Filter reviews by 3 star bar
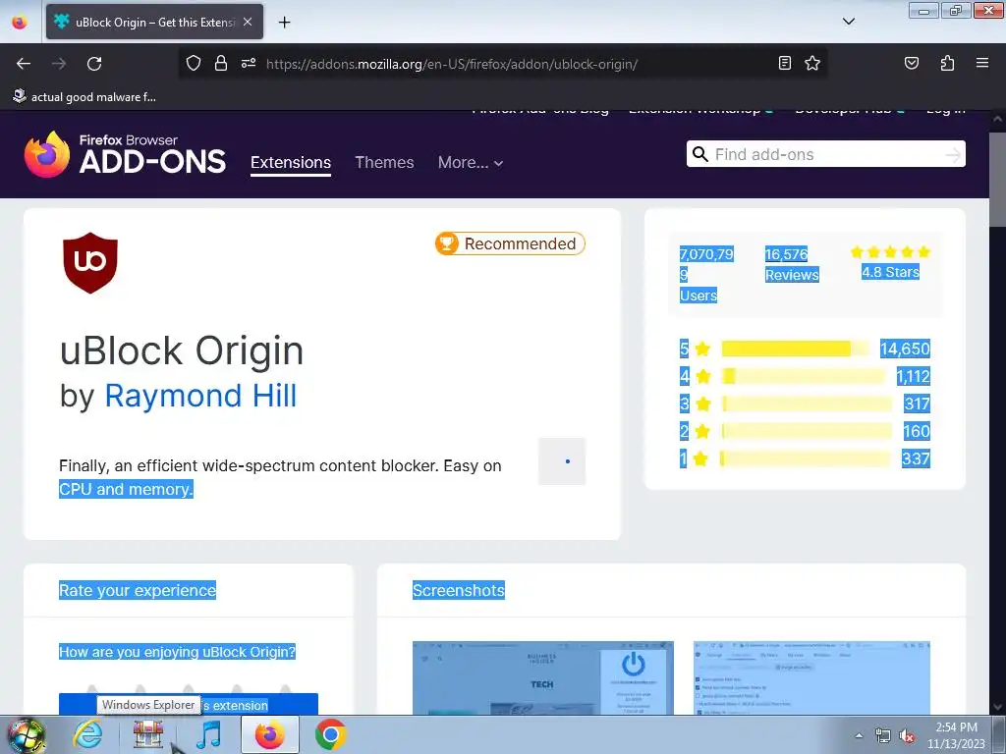Image resolution: width=1006 pixels, height=754 pixels. click(808, 404)
